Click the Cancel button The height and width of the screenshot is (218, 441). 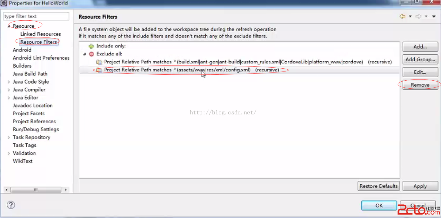pos(418,206)
